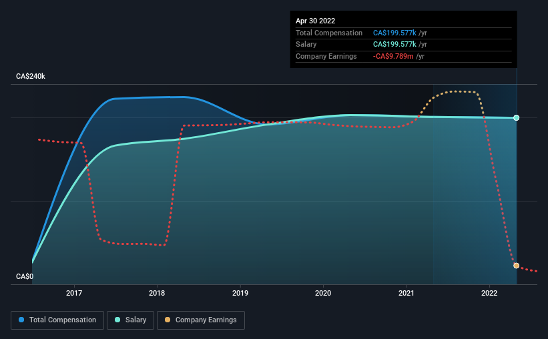Click the Total Compensation label in tooltip
This screenshot has width=548, height=339.
[329, 33]
